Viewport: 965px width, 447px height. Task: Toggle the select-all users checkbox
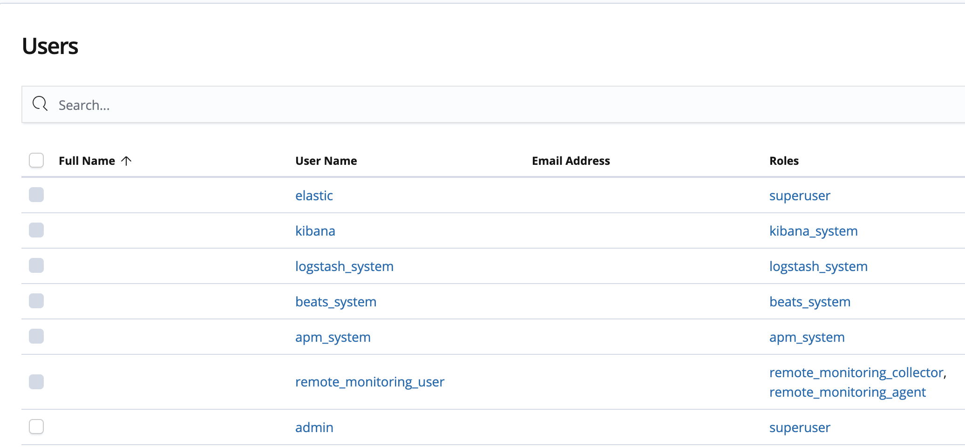pyautogui.click(x=36, y=160)
